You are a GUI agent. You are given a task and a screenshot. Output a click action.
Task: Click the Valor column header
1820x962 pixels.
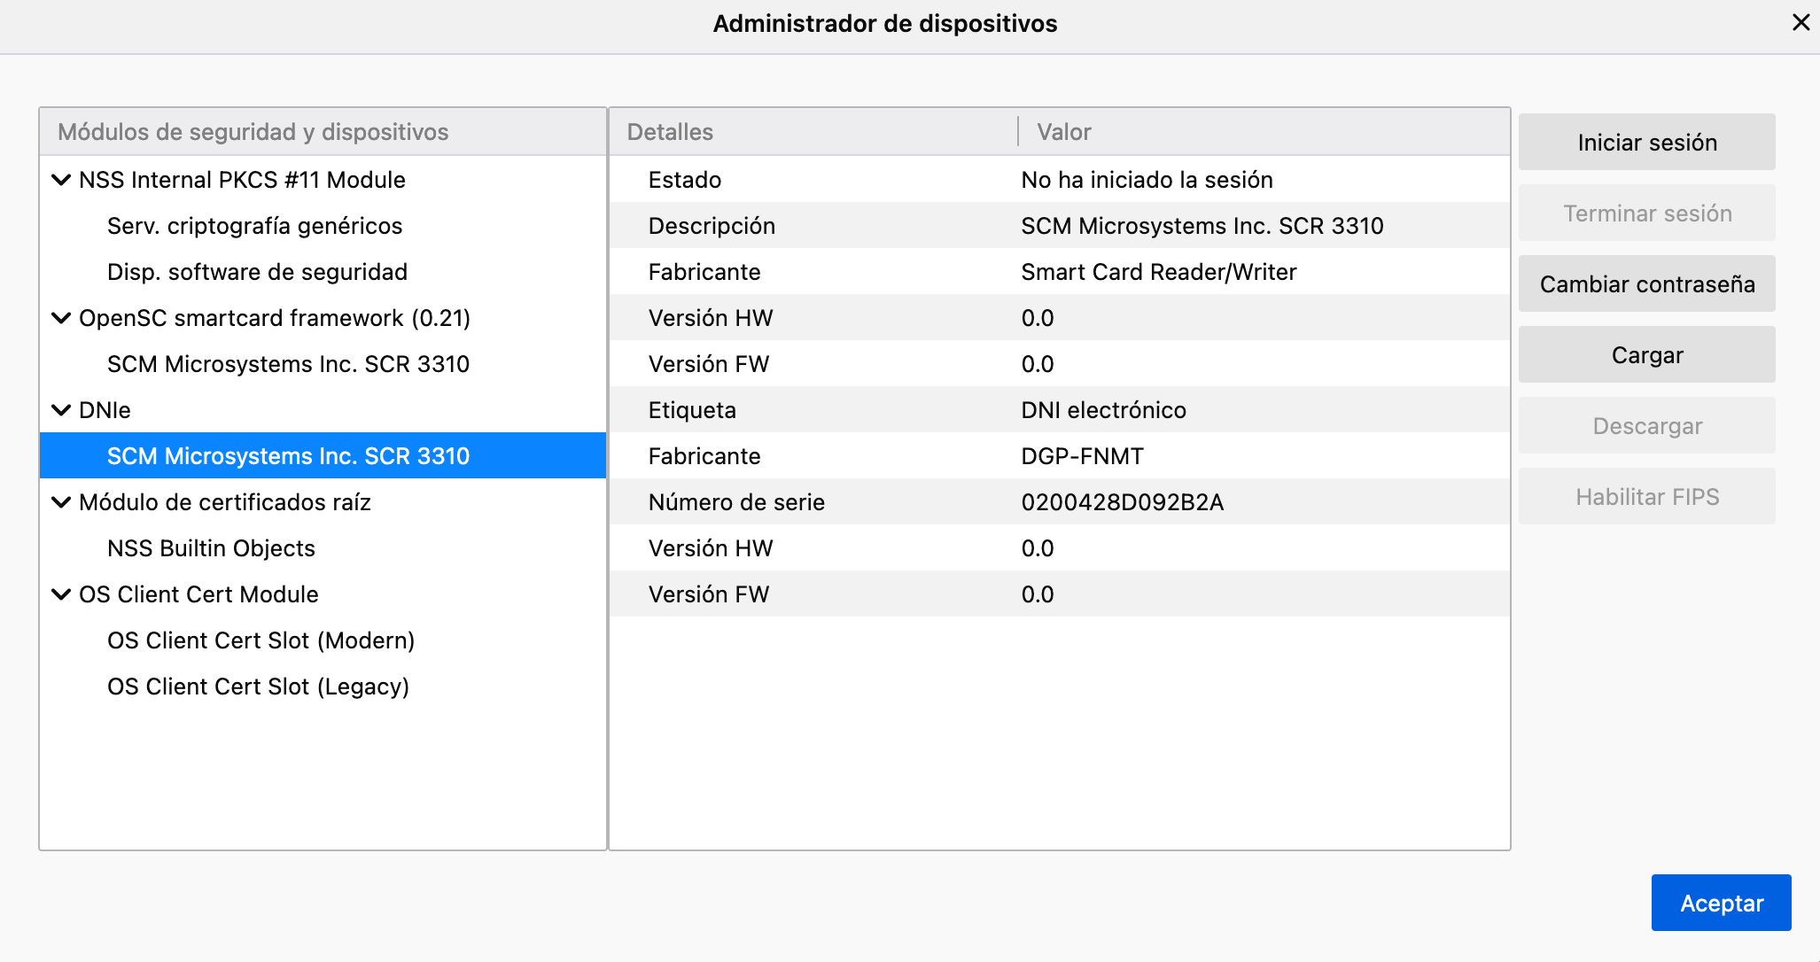1063,132
